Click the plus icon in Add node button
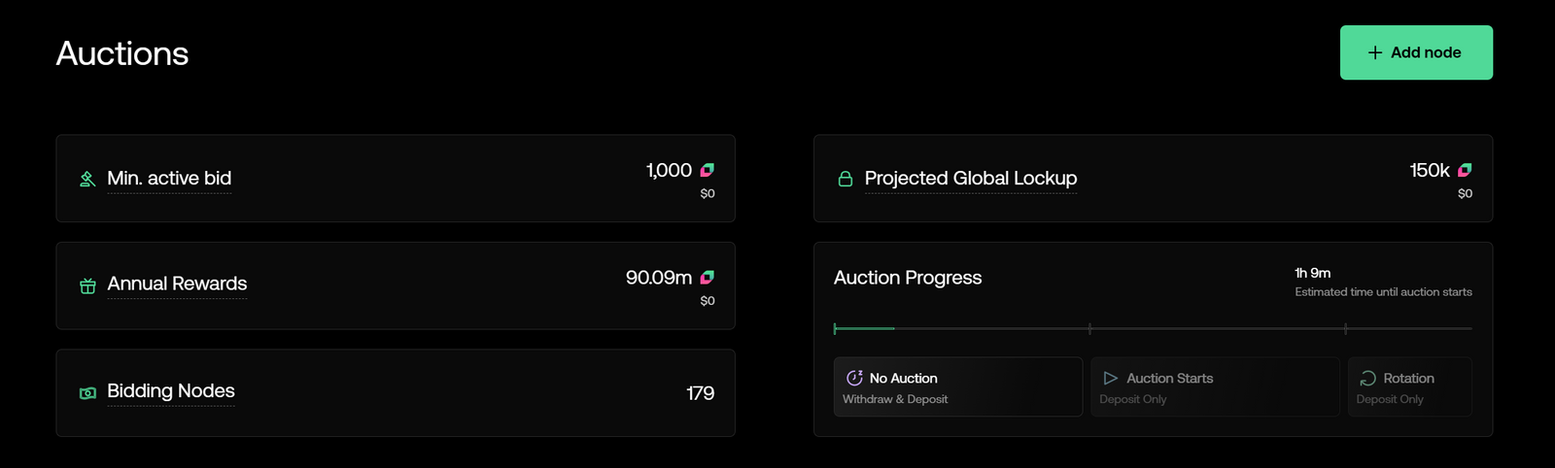 point(1375,52)
